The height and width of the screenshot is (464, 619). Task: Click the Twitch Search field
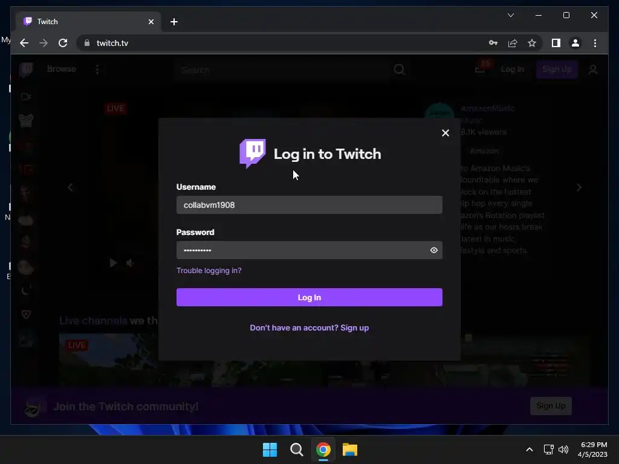click(282, 70)
